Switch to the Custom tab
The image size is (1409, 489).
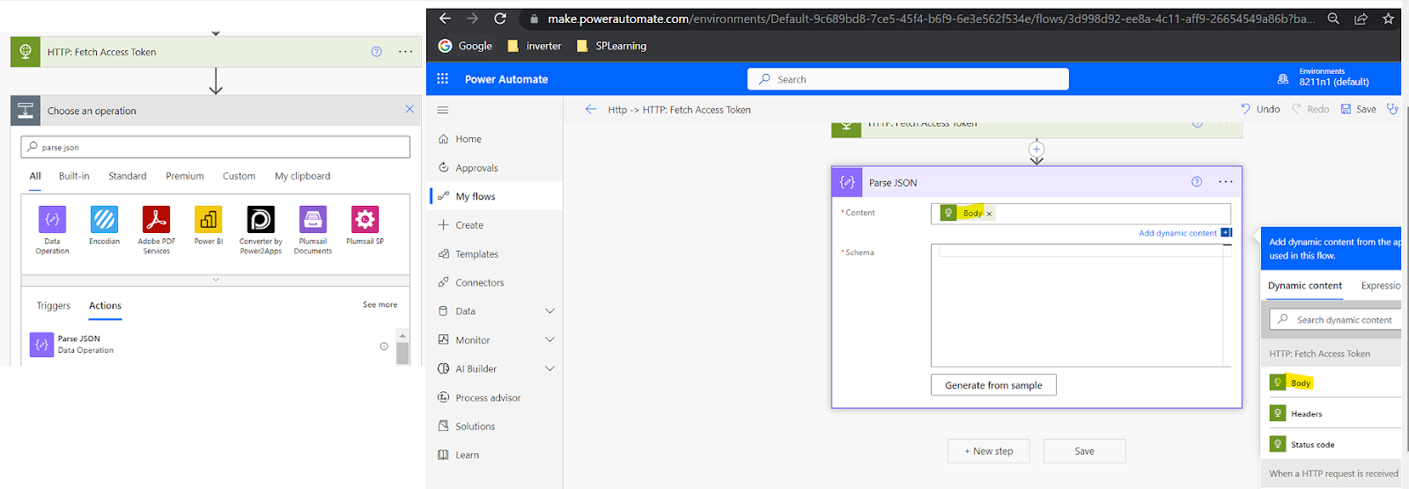[239, 176]
